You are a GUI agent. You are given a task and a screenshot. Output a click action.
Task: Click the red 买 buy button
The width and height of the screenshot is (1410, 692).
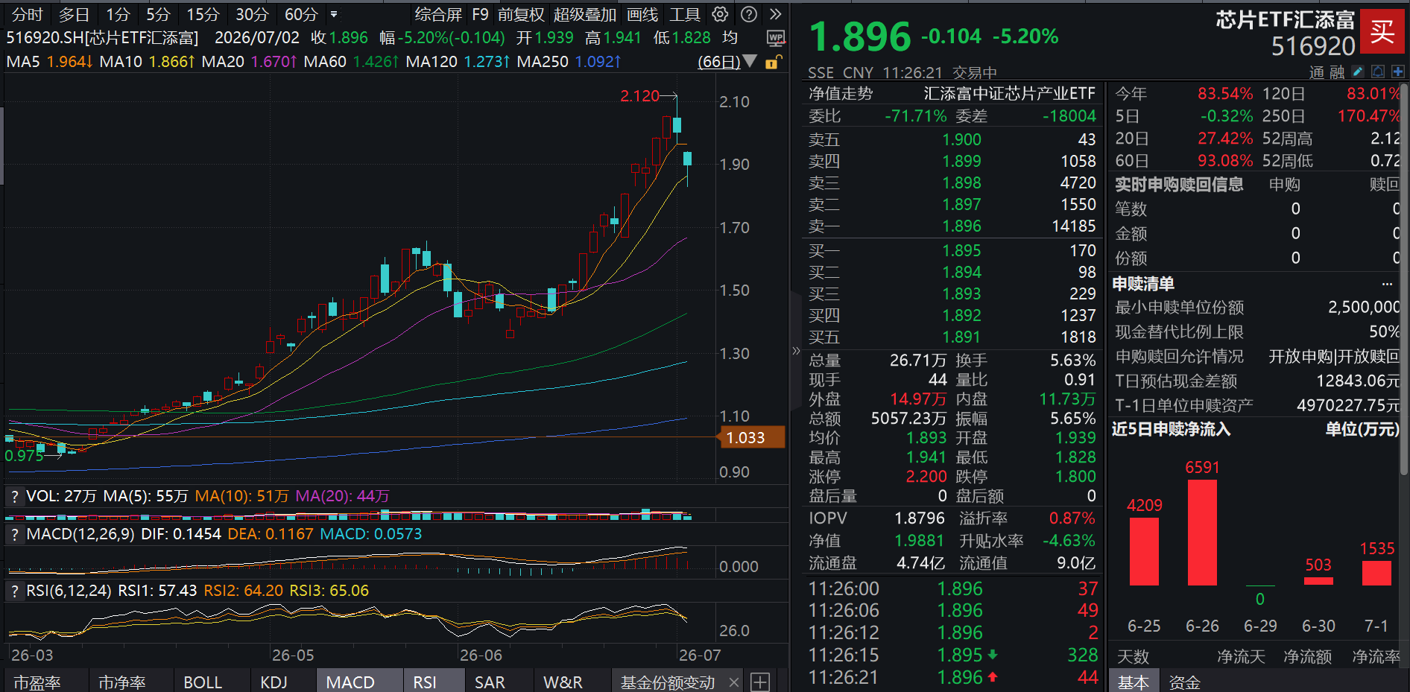pyautogui.click(x=1382, y=31)
